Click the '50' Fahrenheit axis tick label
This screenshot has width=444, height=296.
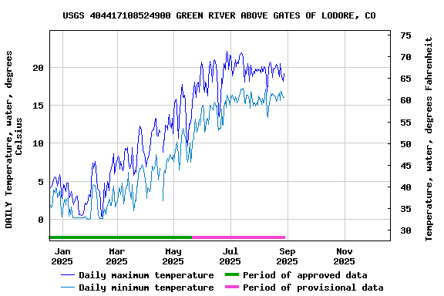pos(405,144)
